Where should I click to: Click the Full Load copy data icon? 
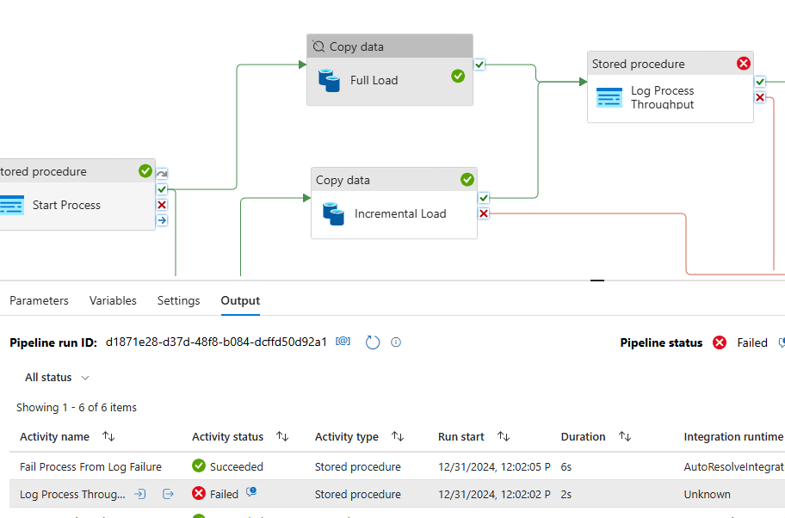329,80
